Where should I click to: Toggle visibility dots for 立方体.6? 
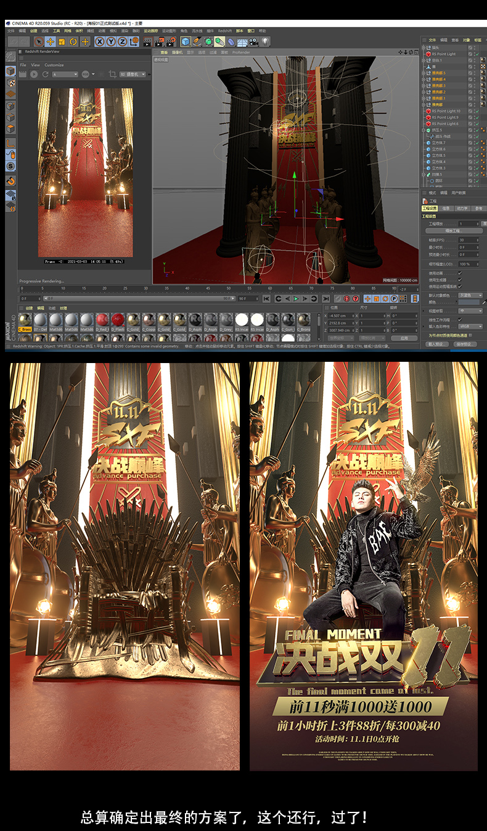click(475, 149)
